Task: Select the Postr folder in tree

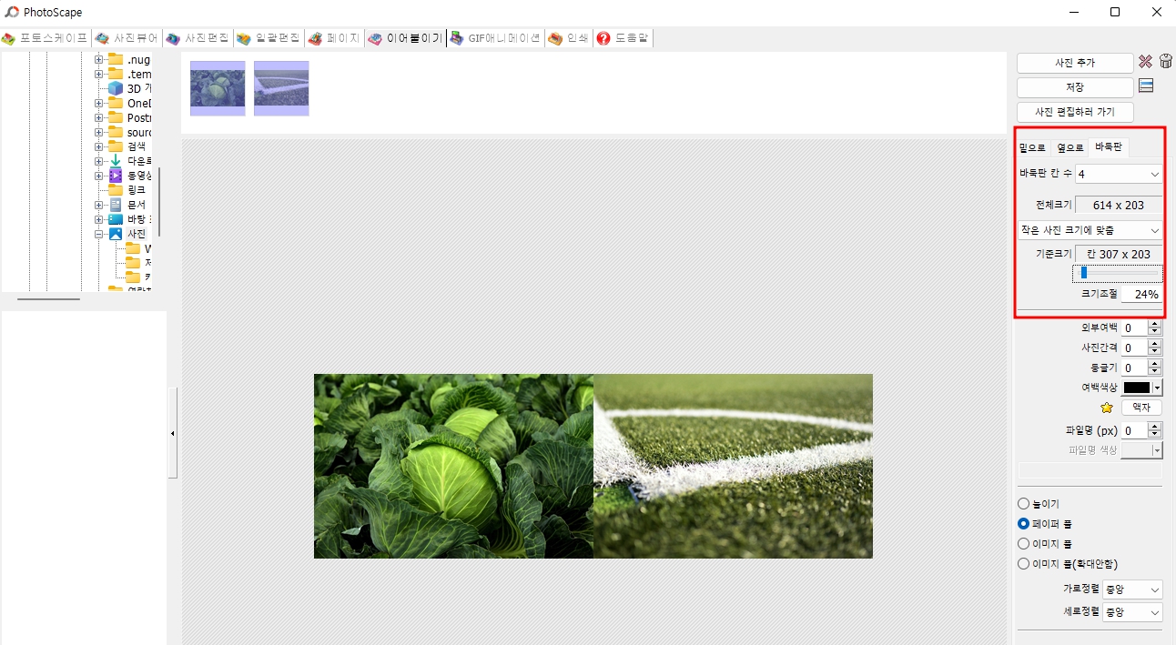Action: coord(129,117)
